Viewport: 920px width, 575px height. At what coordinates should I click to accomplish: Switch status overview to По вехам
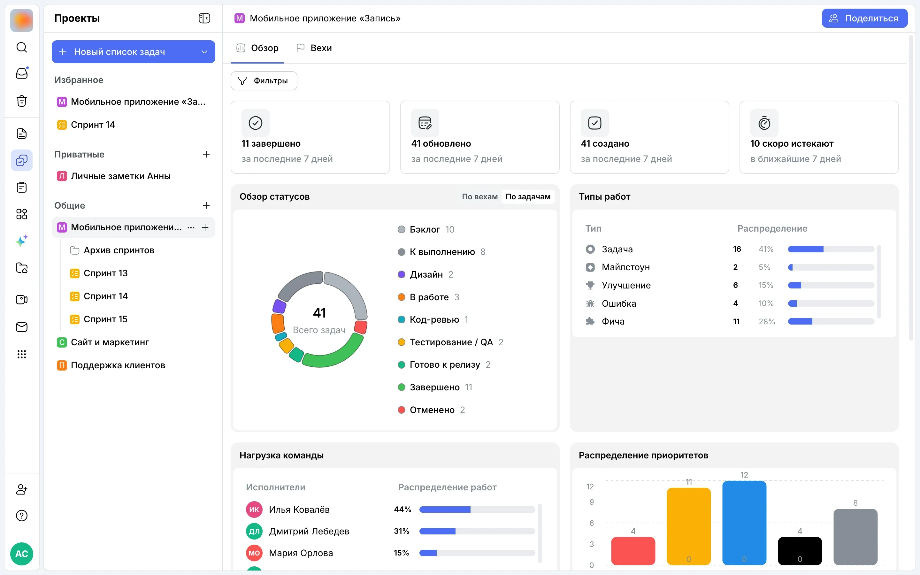point(480,196)
